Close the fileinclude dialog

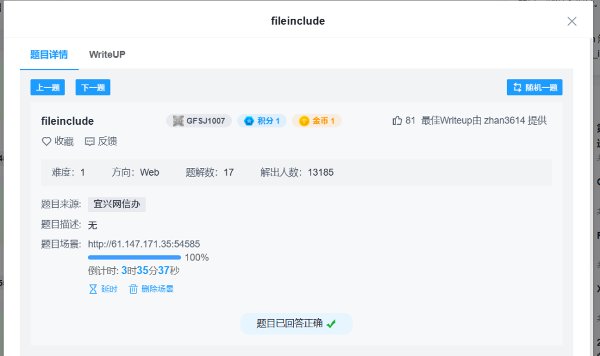click(572, 21)
